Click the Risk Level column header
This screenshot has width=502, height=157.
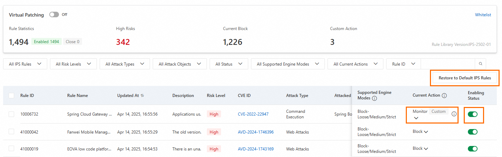(216, 96)
